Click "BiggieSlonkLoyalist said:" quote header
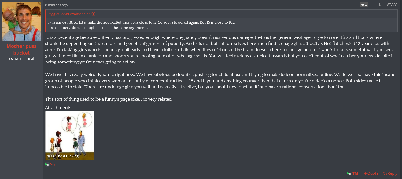Screen dimensions: 402x179 (69, 14)
